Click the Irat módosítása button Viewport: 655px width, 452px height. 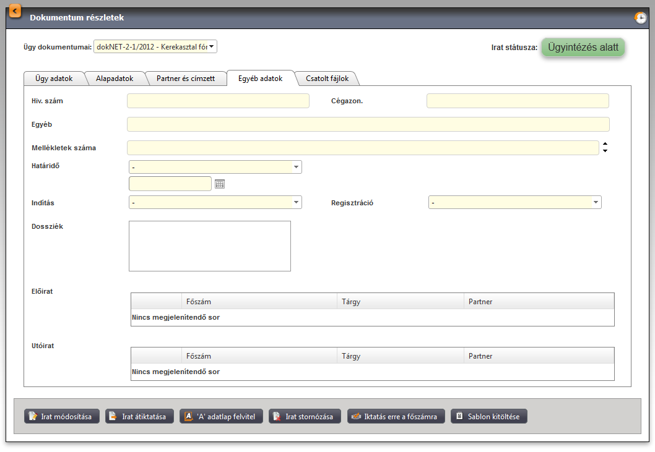click(62, 416)
